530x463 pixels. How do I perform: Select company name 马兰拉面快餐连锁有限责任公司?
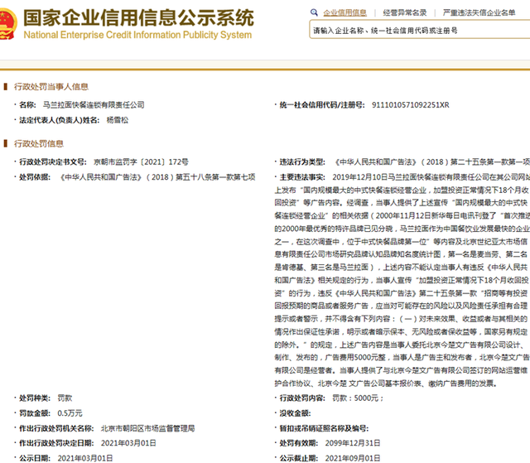(94, 105)
